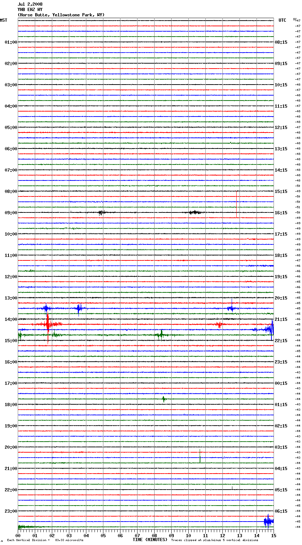The width and height of the screenshot is (302, 545).
Task: Select the 23:00 MST row label
Action: [x=11, y=511]
